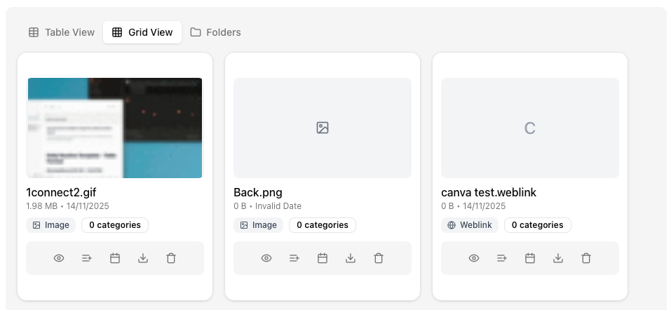Switch to Table View tab

(x=62, y=32)
